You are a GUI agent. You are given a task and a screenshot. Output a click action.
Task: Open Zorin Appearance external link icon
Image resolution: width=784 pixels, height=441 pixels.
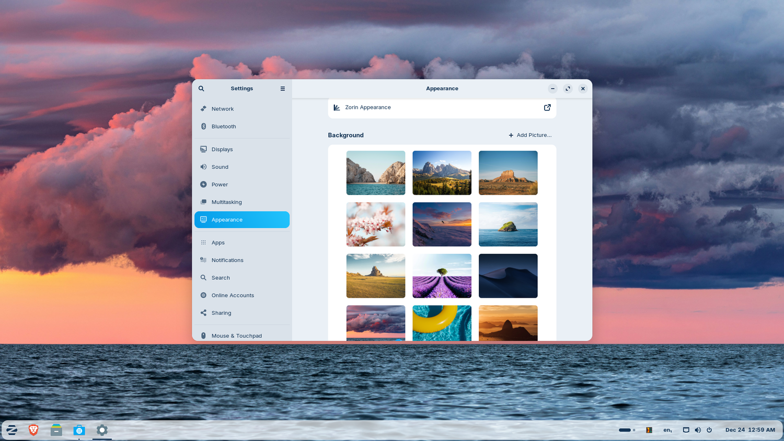click(x=547, y=107)
